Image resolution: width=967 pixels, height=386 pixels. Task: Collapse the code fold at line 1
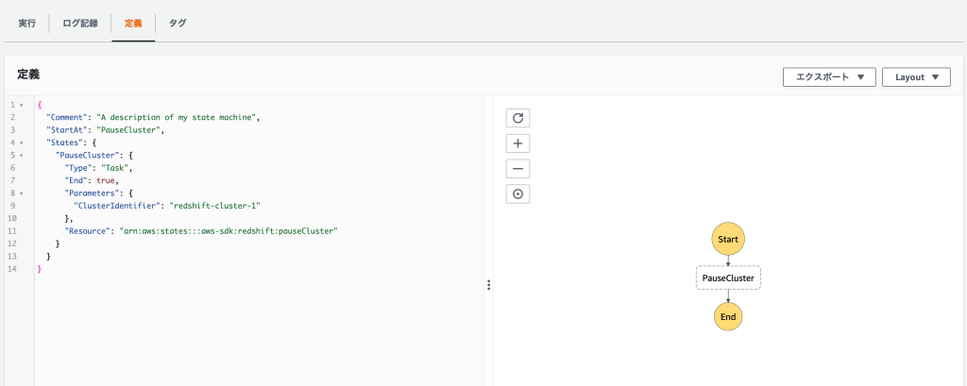[22, 104]
